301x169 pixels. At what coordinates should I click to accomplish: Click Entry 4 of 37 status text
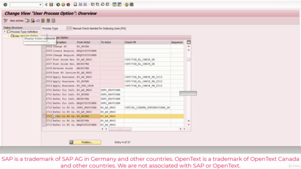point(122,142)
